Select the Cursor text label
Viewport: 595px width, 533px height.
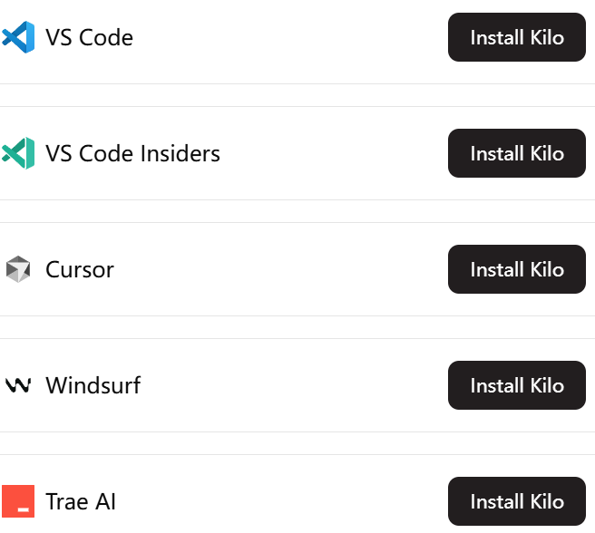click(x=80, y=270)
